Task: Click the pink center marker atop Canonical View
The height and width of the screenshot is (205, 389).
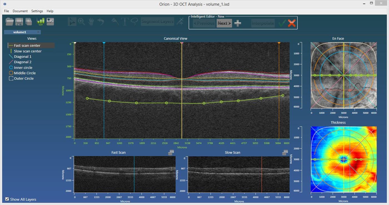Action: pyautogui.click(x=182, y=42)
